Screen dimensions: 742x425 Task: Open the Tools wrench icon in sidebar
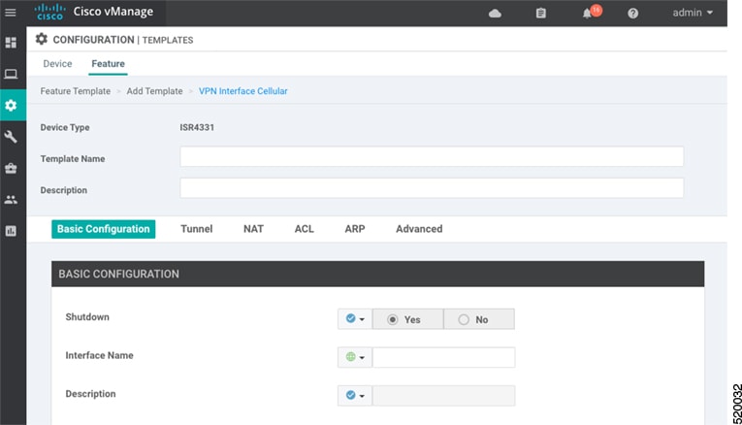(x=11, y=137)
